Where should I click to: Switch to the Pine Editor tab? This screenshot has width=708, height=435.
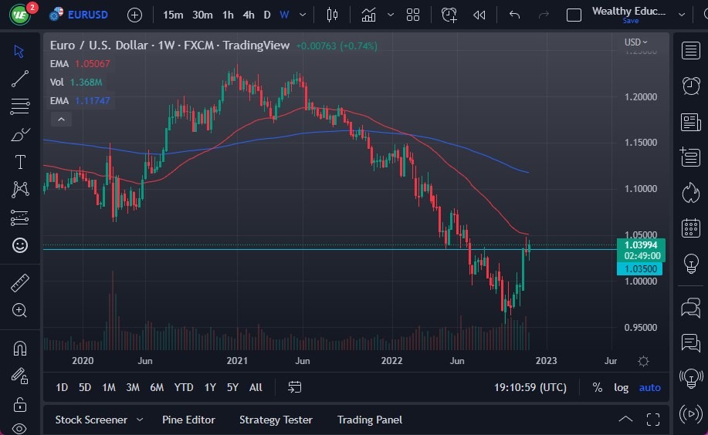pyautogui.click(x=188, y=420)
